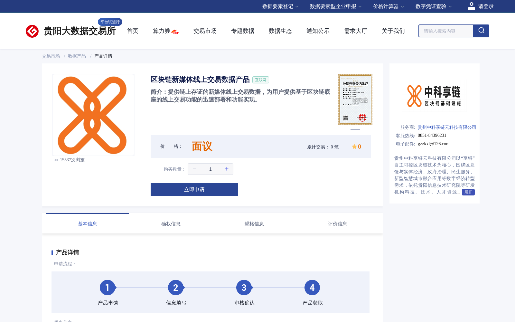This screenshot has height=322, width=515.
Task: Open 算力券 navigation item
Action: click(161, 31)
